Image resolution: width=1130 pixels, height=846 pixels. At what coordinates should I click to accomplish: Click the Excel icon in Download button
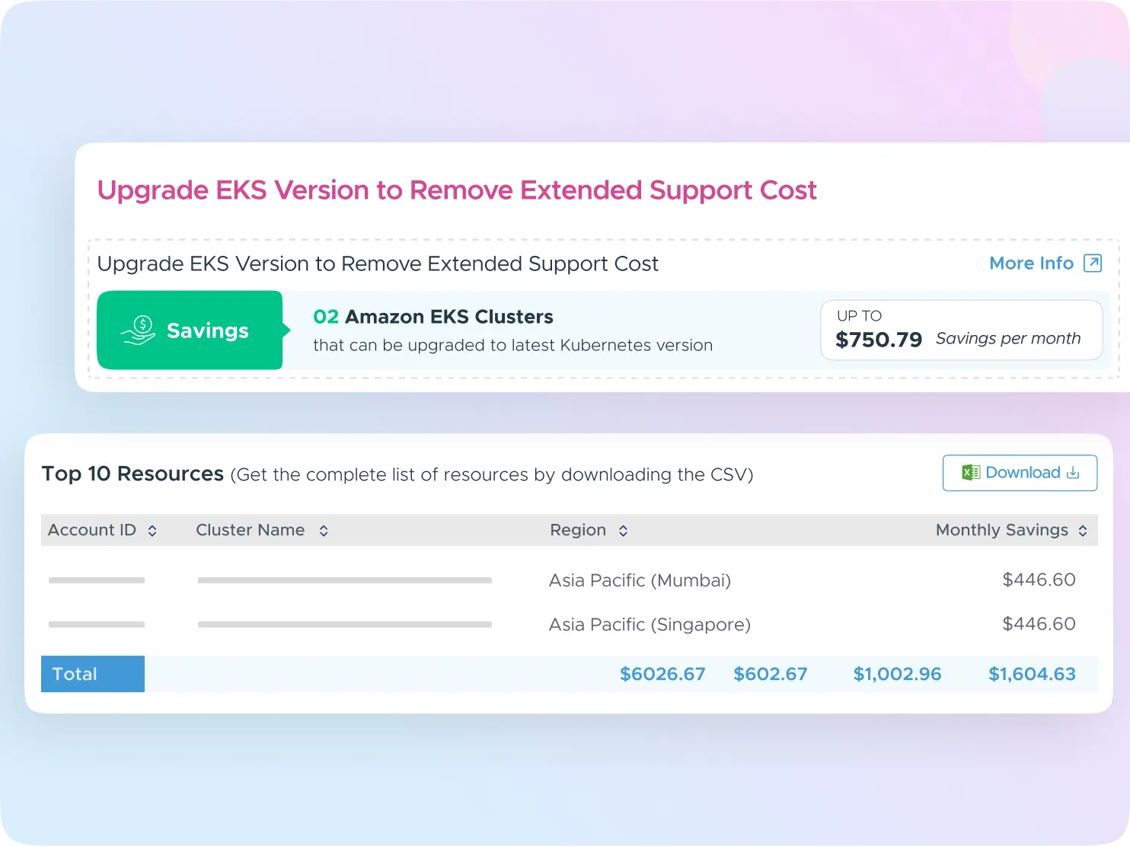tap(970, 473)
